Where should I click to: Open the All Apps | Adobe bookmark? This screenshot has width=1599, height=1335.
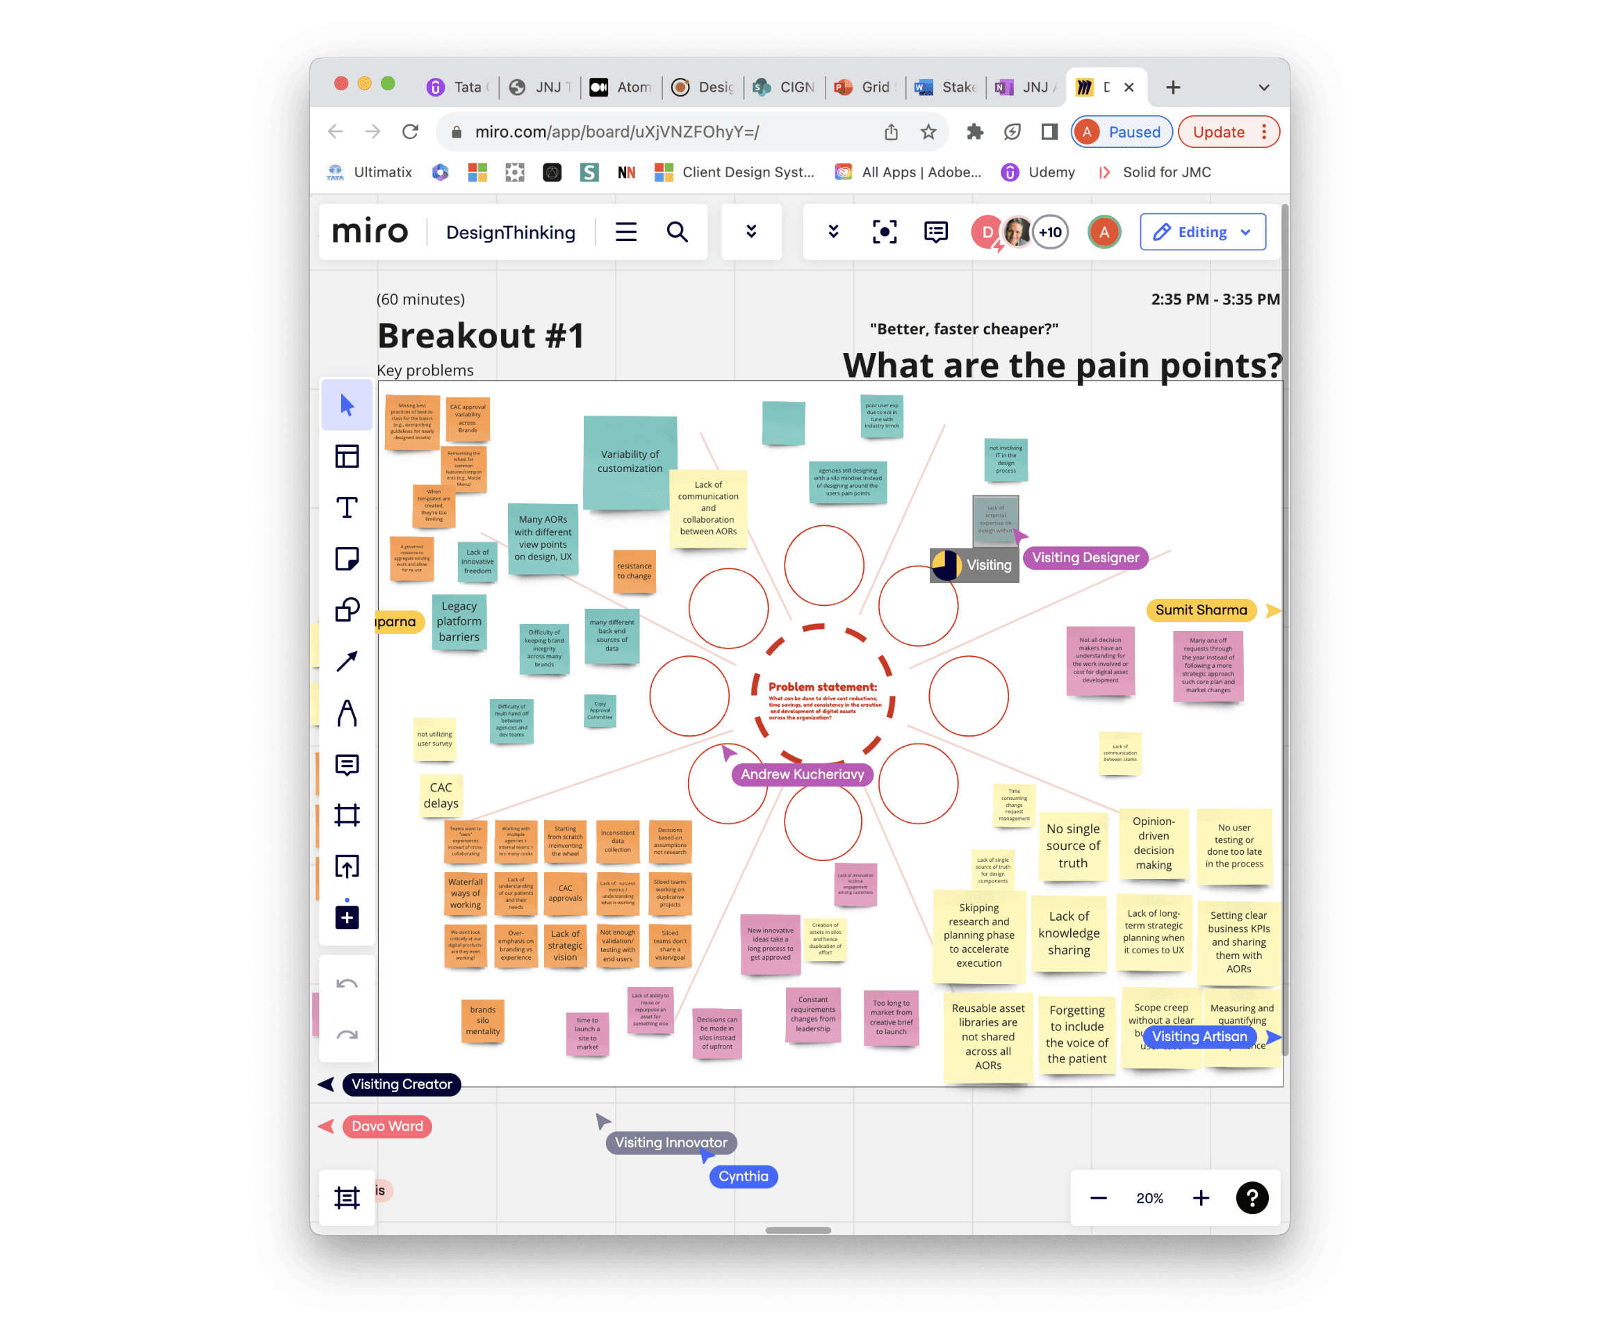point(908,172)
